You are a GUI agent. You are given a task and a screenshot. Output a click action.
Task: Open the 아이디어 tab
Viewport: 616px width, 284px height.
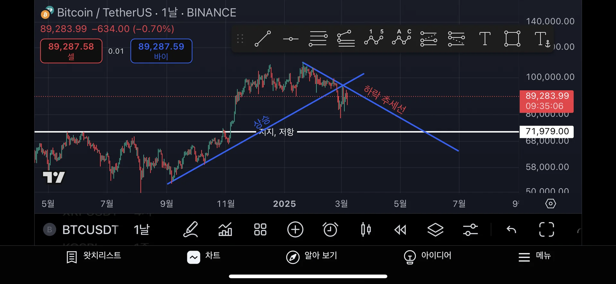(x=427, y=256)
